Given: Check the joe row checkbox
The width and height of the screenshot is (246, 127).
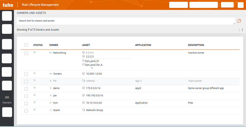Looking at the screenshot, I should [x=26, y=96].
